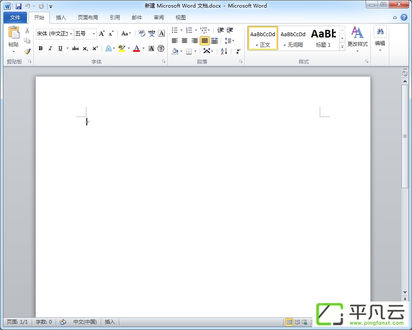Click the Character Border icon
The width and height of the screenshot is (412, 330).
click(x=161, y=33)
